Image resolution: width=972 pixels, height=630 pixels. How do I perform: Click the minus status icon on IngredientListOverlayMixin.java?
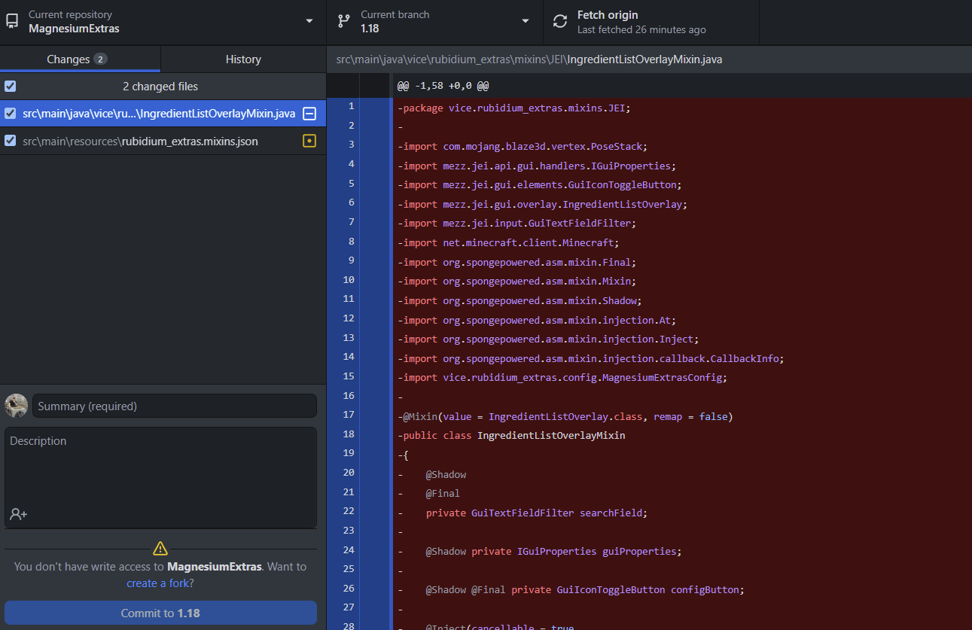tap(308, 114)
